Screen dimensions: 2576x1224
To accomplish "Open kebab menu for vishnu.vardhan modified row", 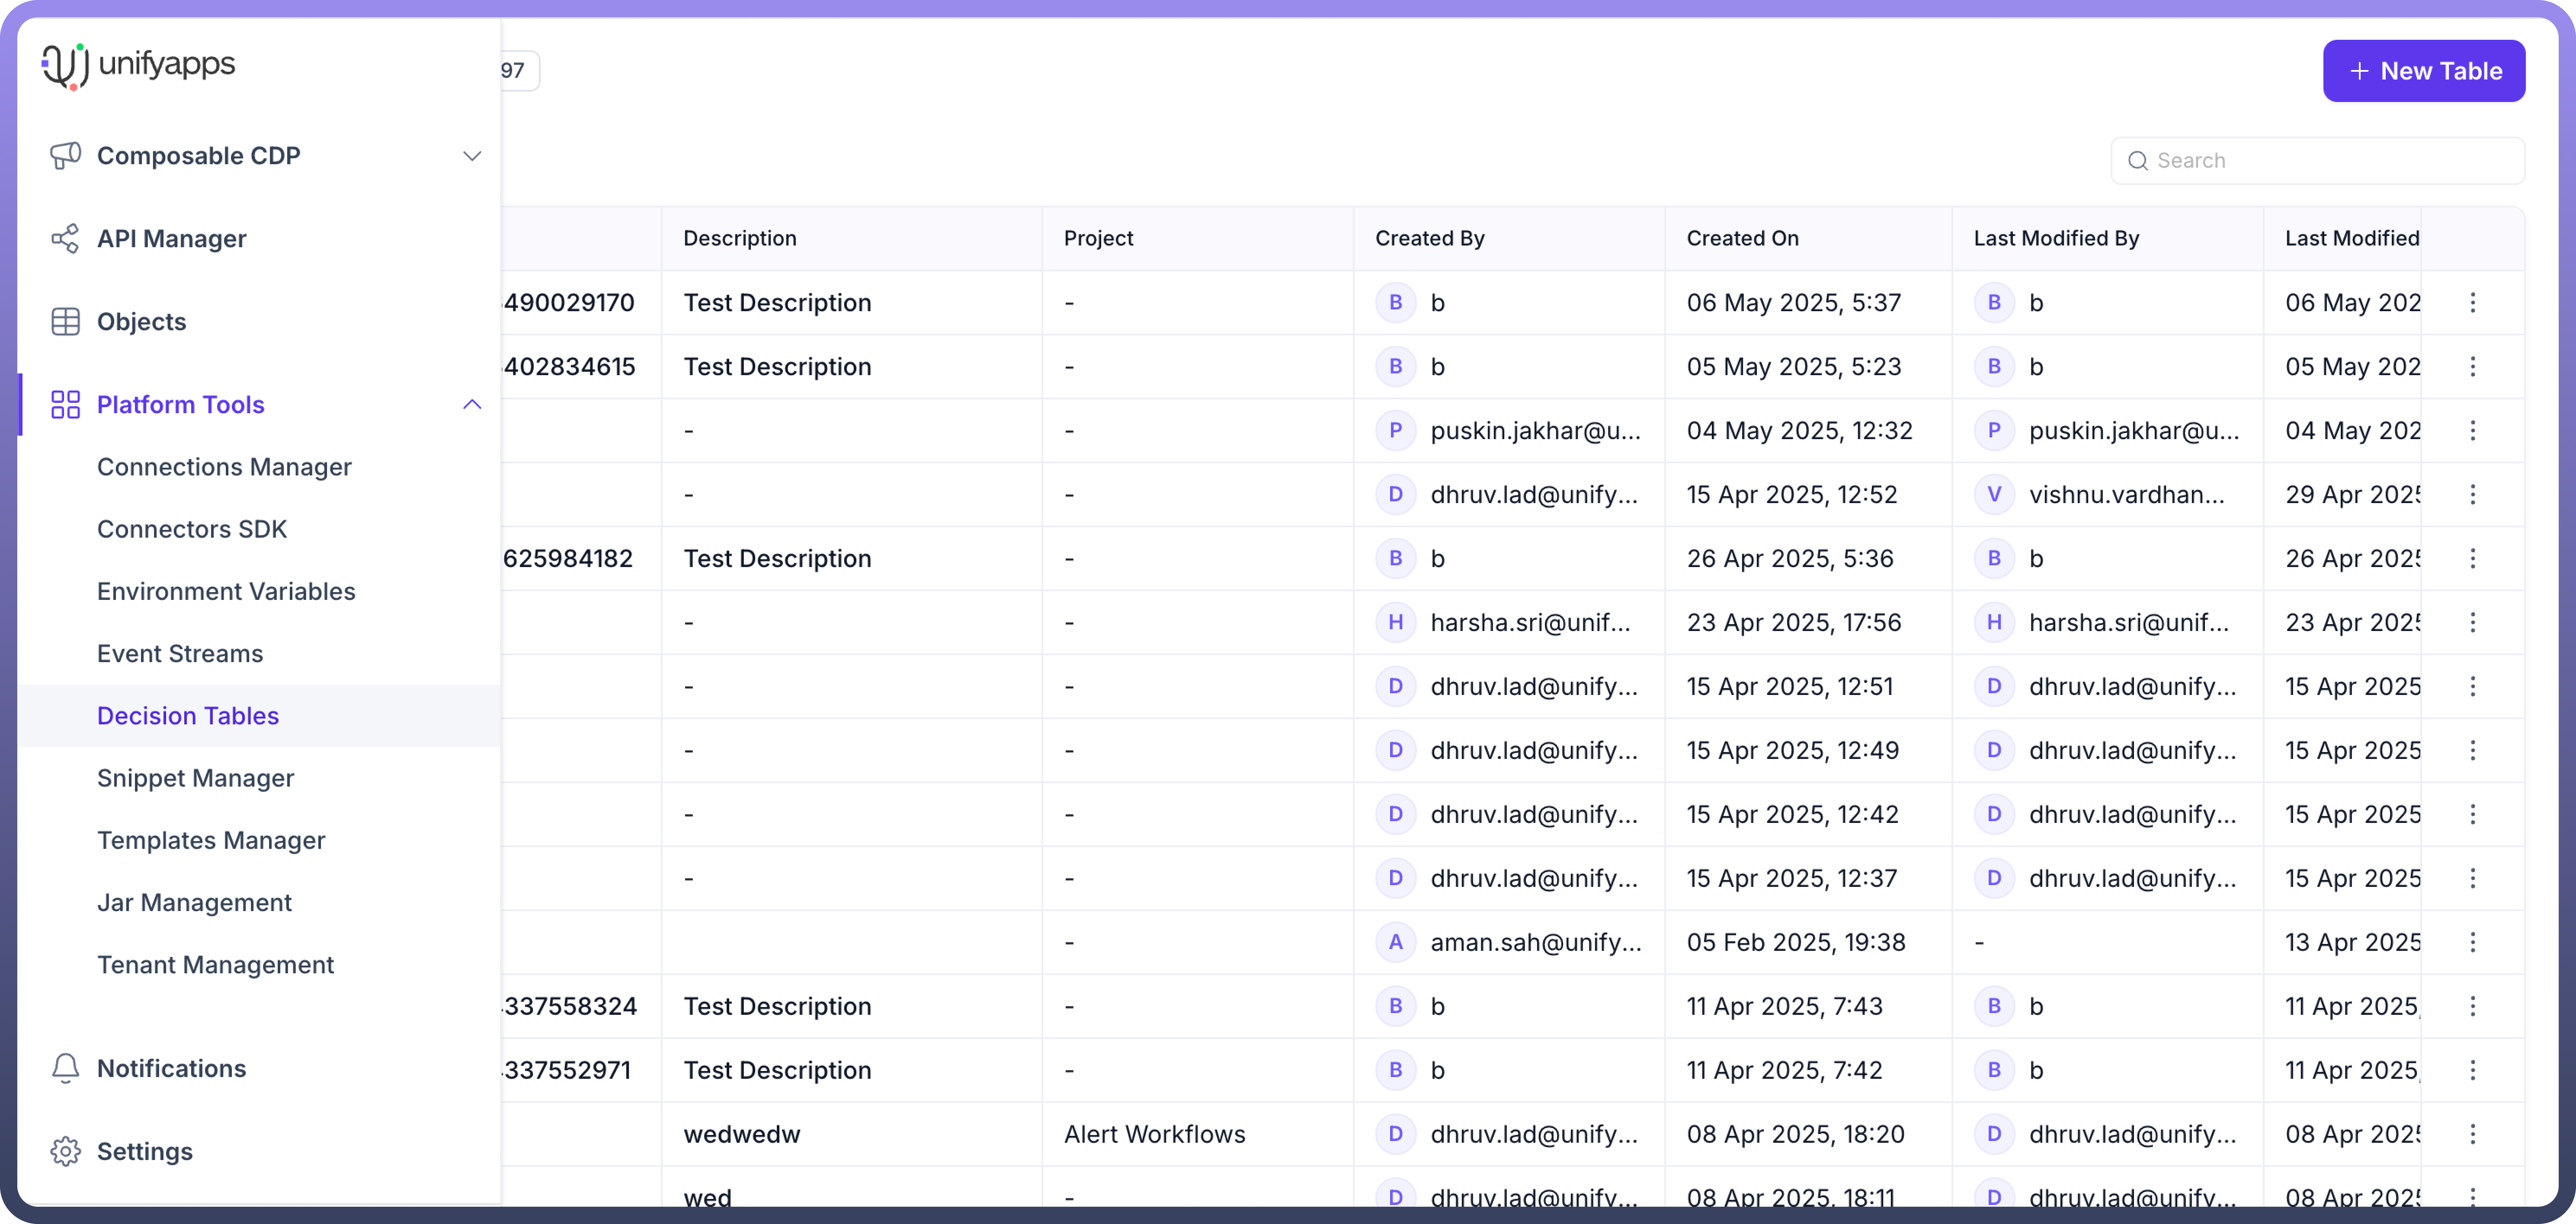I will click(2472, 494).
